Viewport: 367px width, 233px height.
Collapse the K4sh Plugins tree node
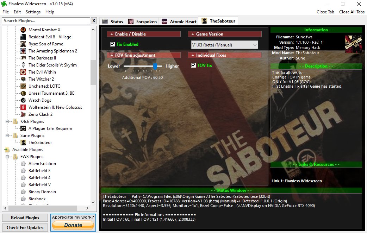[7, 121]
